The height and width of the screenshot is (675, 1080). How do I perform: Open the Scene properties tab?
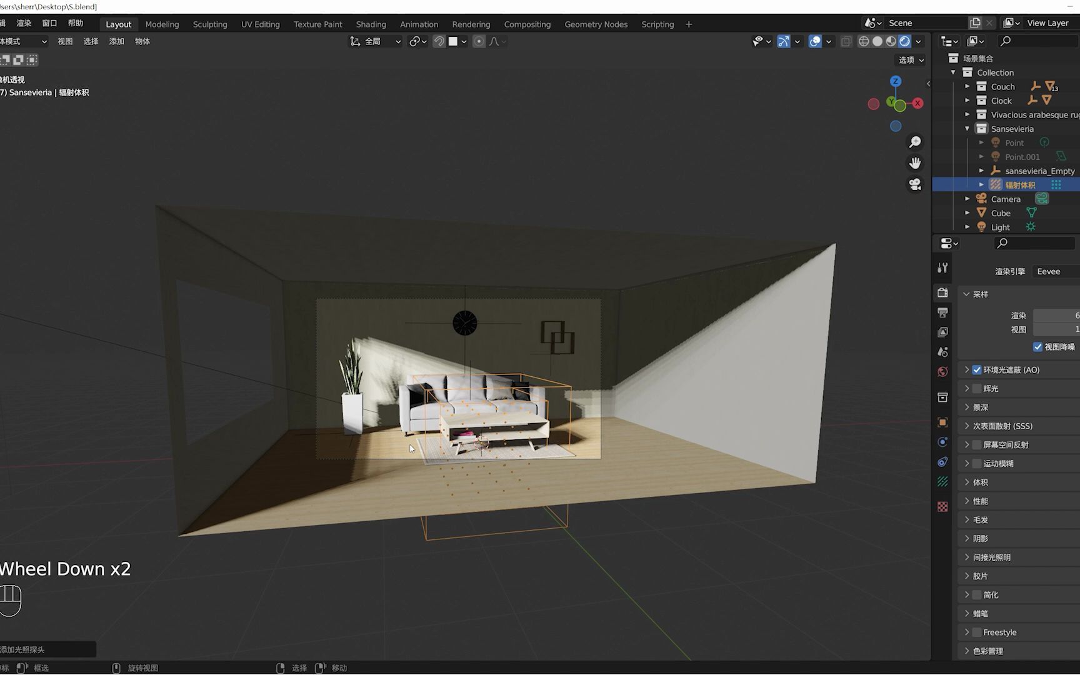pyautogui.click(x=942, y=352)
